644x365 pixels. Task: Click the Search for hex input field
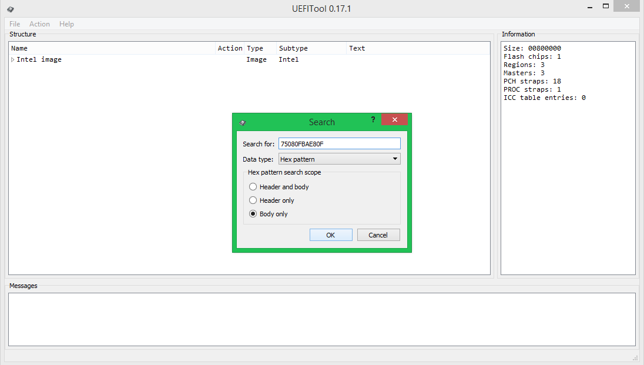(x=339, y=143)
